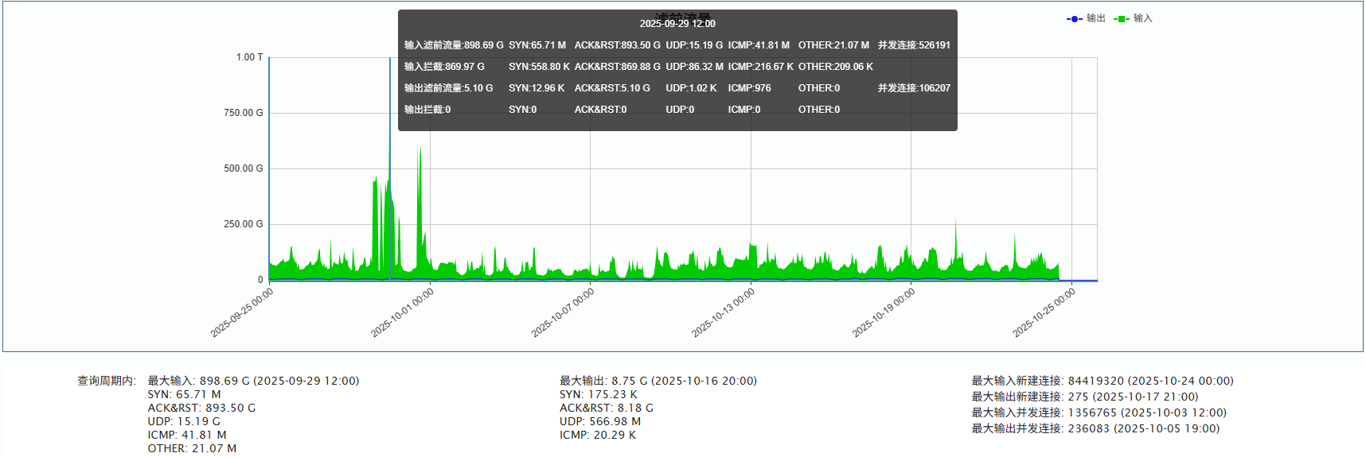Click the 最大输入 898.69 G summary text
Image resolution: width=1366 pixels, height=457 pixels.
coord(253,381)
